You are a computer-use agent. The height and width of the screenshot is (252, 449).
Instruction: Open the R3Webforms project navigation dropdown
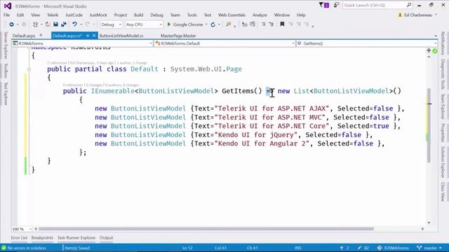pyautogui.click(x=82, y=43)
